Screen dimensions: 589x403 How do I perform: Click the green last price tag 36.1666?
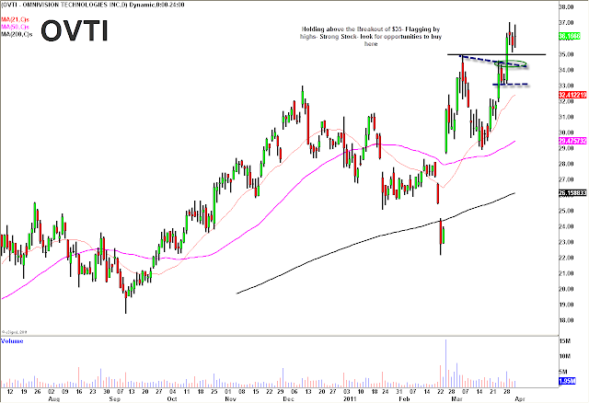click(x=570, y=37)
